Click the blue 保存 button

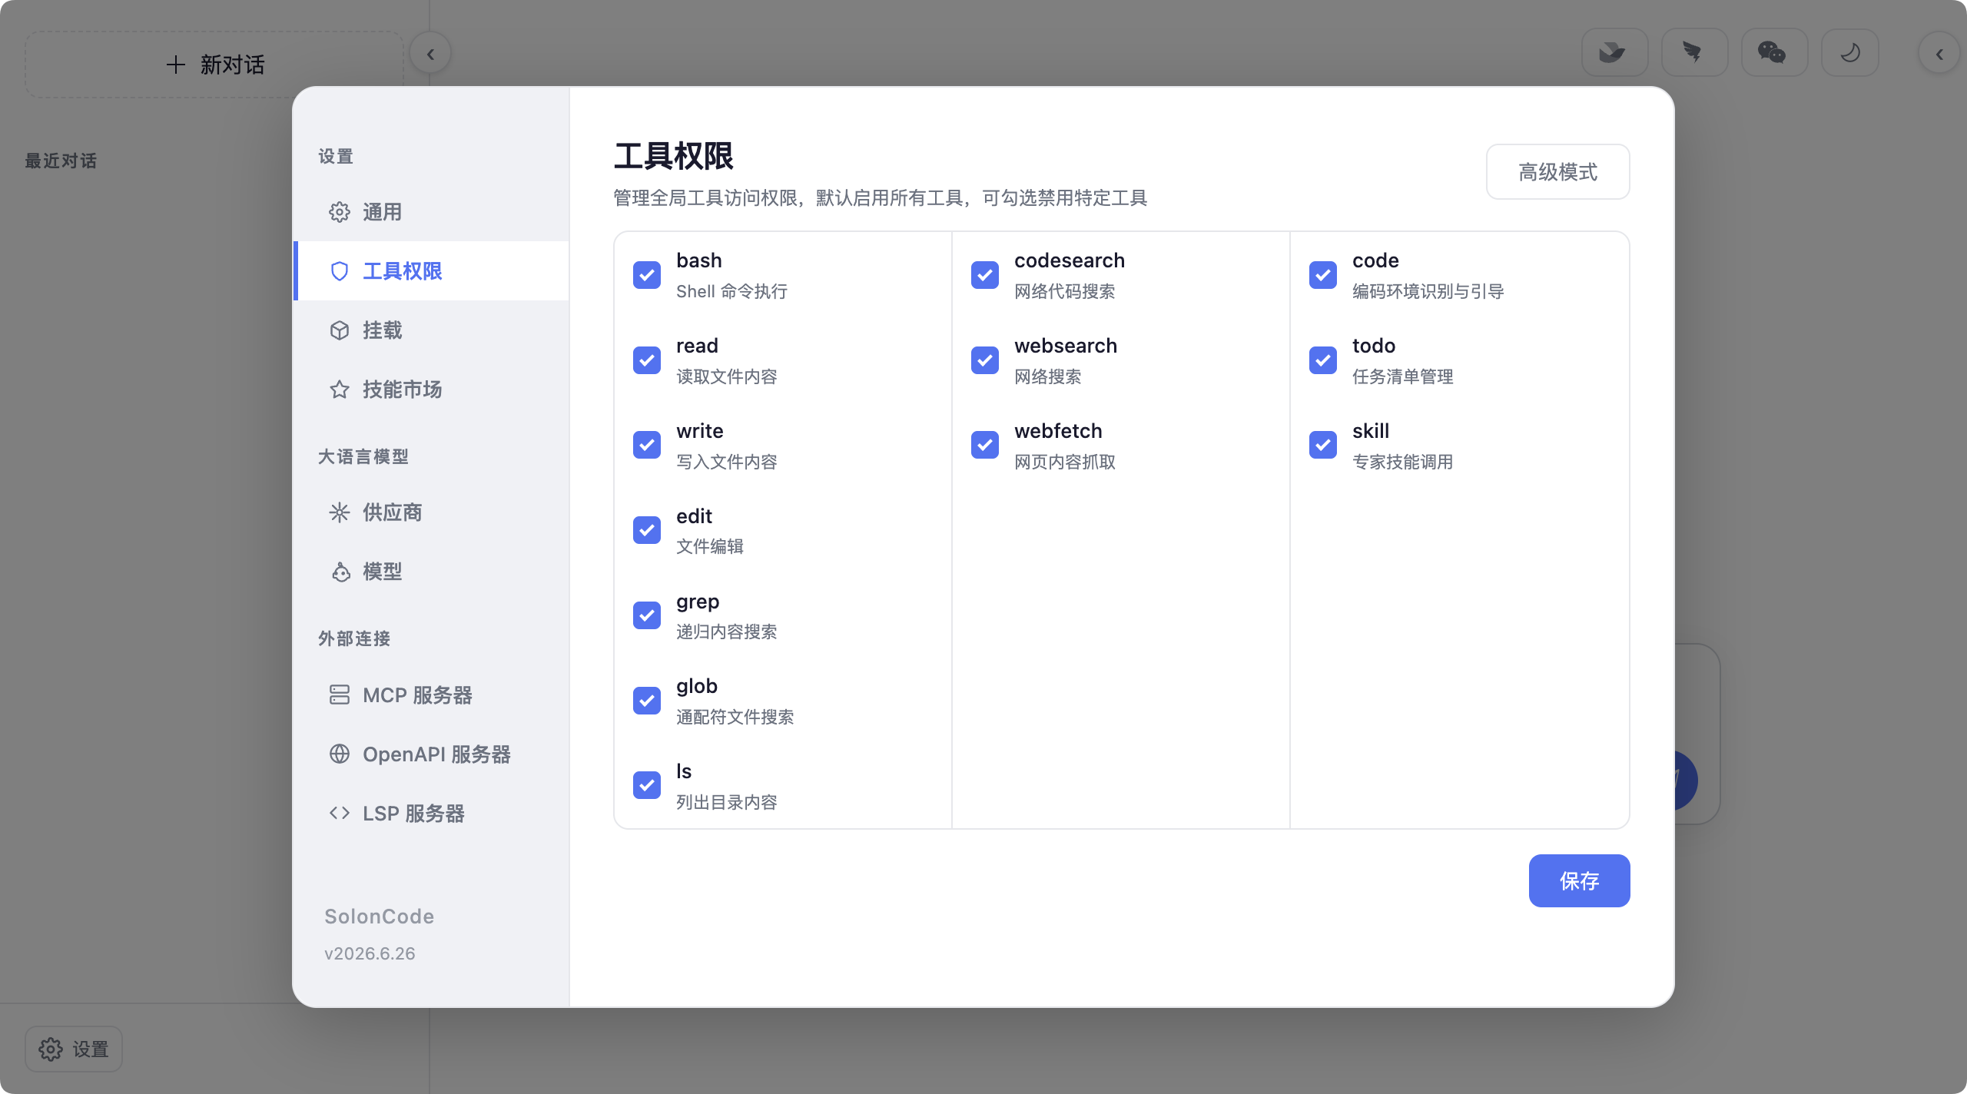click(1579, 881)
